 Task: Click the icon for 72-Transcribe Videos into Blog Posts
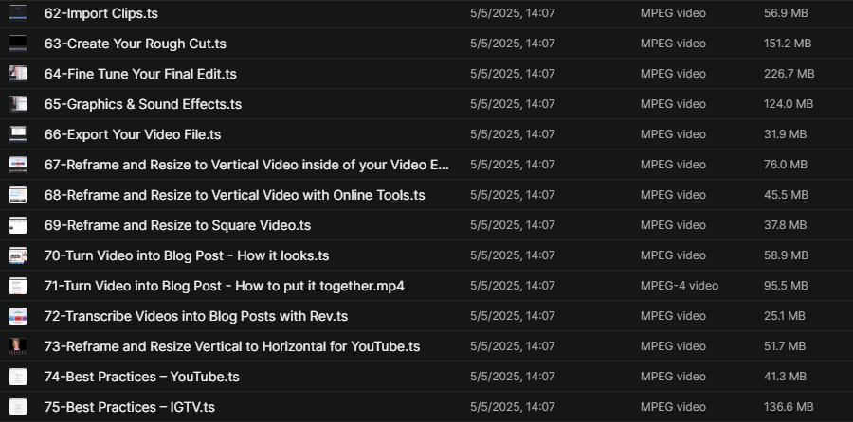18,316
